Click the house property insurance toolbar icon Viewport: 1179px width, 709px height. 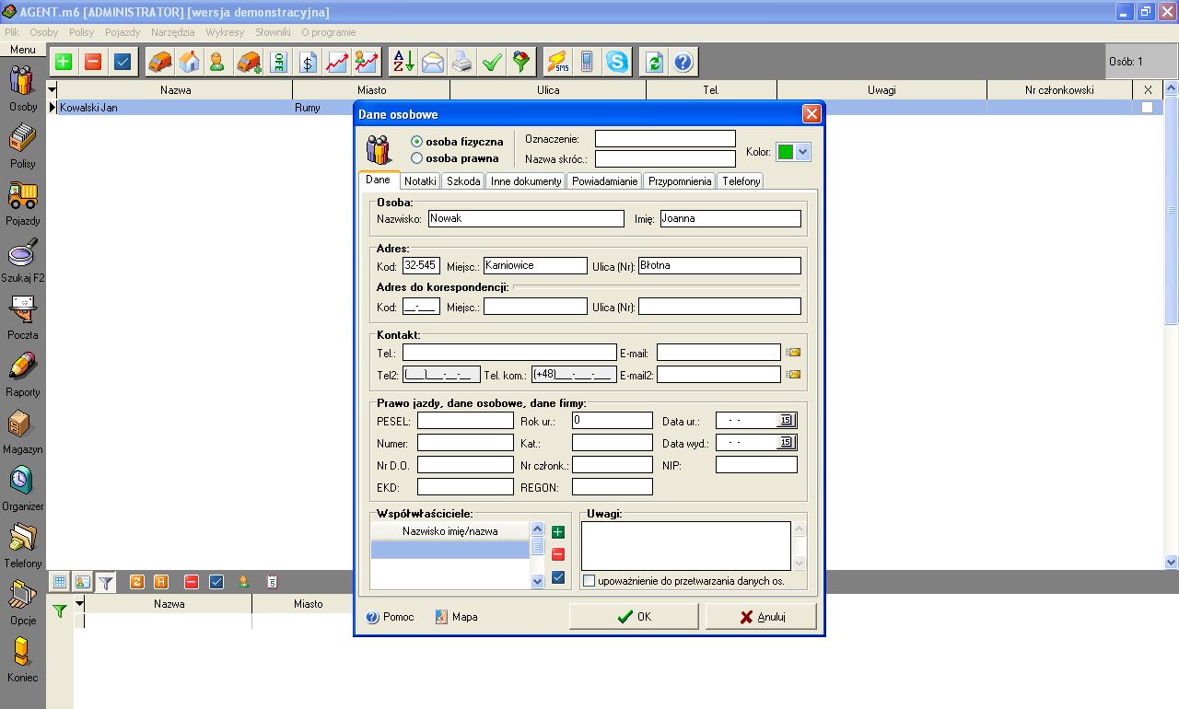(x=189, y=62)
